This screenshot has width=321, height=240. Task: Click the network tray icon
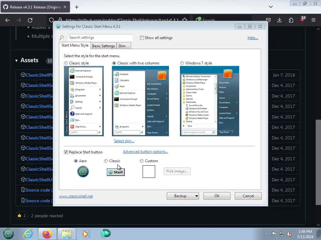(x=282, y=234)
